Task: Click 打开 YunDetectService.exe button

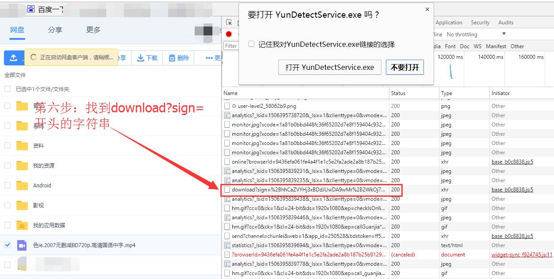Action: (330, 67)
